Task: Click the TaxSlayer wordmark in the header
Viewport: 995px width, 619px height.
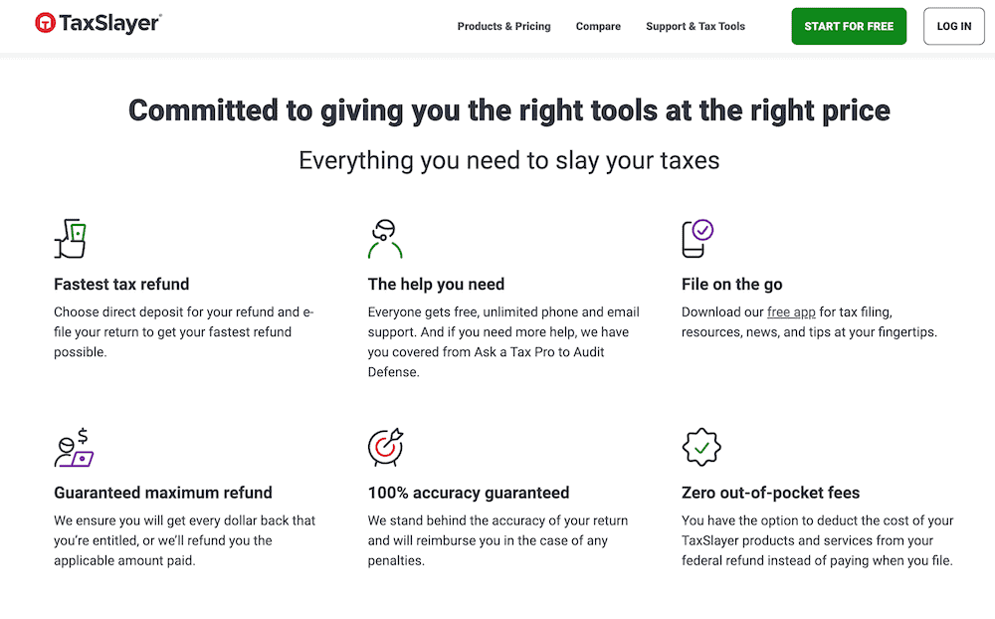Action: pos(110,22)
